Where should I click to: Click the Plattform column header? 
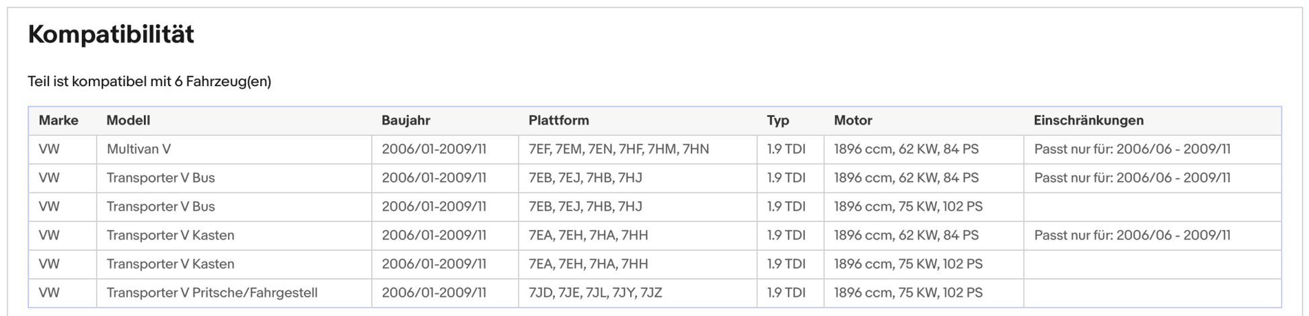[558, 120]
